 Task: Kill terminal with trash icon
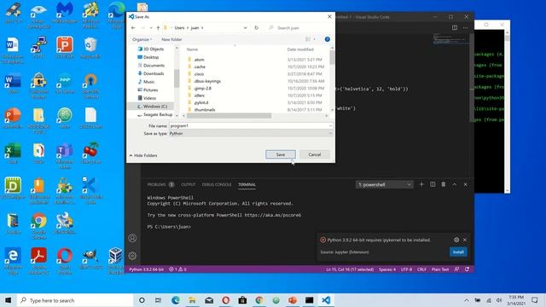pos(444,184)
